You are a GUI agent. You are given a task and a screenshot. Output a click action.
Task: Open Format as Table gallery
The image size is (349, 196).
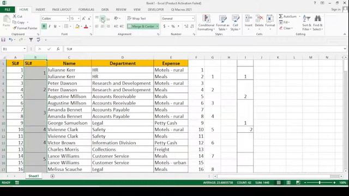(x=222, y=23)
